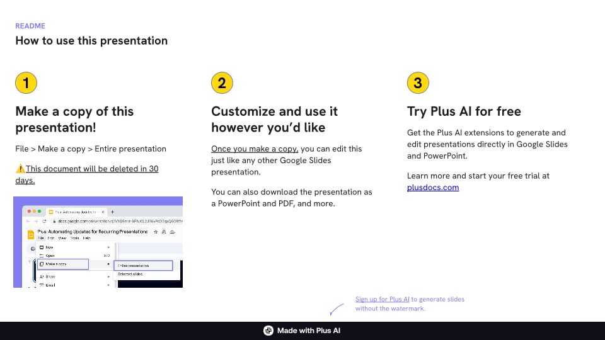The width and height of the screenshot is (605, 340).
Task: Expand the New submenu arrow in File menu
Action: 108,247
